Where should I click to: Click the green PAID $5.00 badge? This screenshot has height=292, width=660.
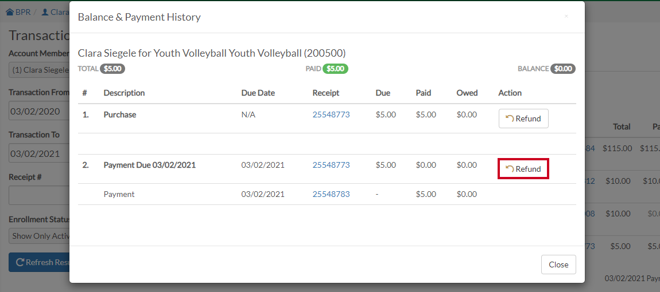coord(336,69)
